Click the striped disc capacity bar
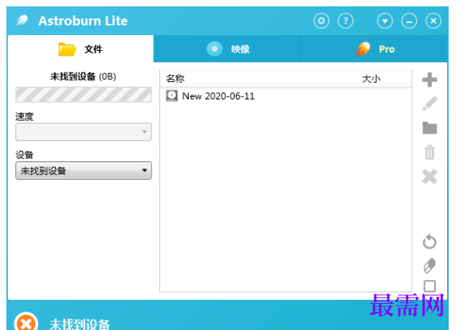Screen dimensions: 459x330 click(84, 95)
